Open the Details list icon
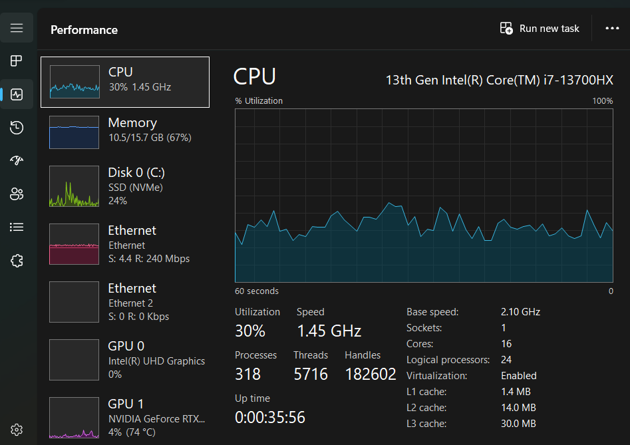This screenshot has height=445, width=630. coord(17,227)
